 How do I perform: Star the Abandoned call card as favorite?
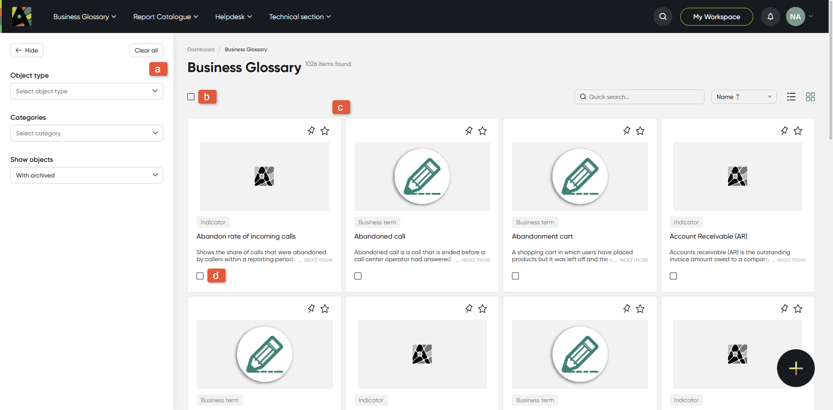(x=482, y=131)
